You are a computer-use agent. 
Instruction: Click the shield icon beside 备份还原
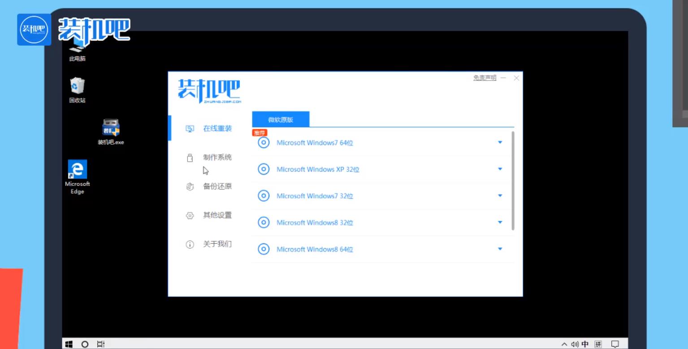click(190, 186)
